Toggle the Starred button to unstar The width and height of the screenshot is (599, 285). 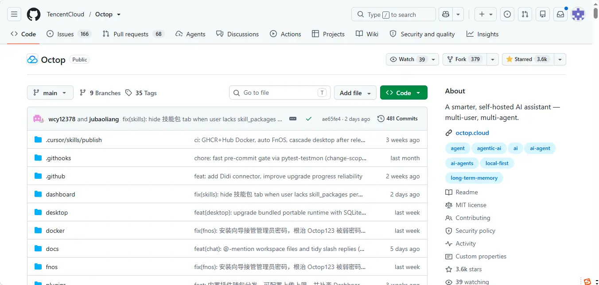coord(526,59)
